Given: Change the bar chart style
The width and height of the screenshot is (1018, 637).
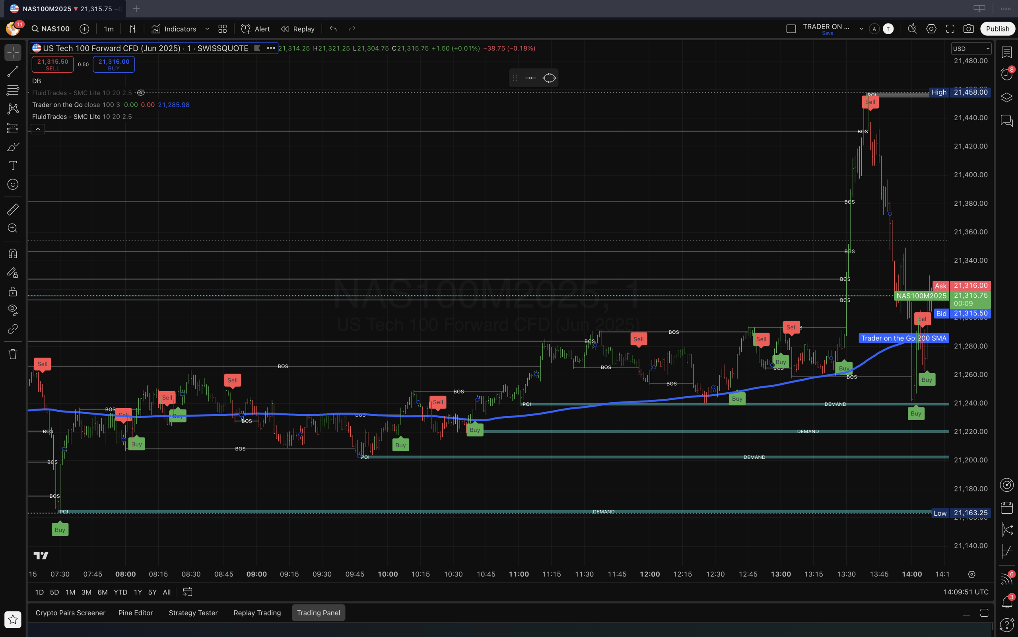Looking at the screenshot, I should click(x=132, y=29).
